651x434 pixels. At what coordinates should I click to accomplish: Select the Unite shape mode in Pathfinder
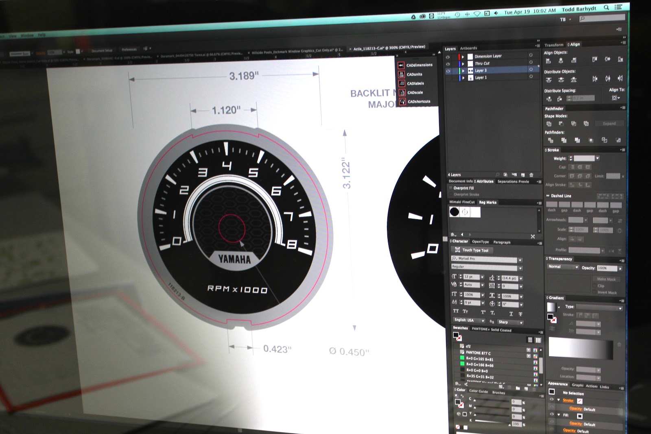(549, 124)
